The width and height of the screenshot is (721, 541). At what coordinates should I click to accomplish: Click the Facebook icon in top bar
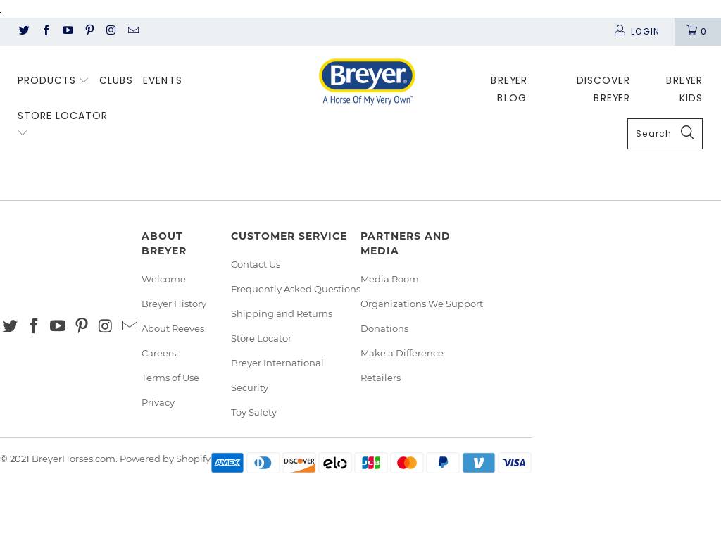coord(46,30)
